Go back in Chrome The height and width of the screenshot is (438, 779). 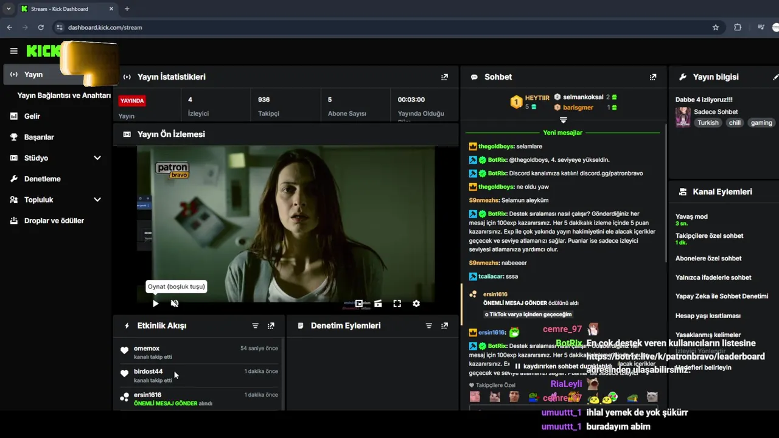point(9,27)
